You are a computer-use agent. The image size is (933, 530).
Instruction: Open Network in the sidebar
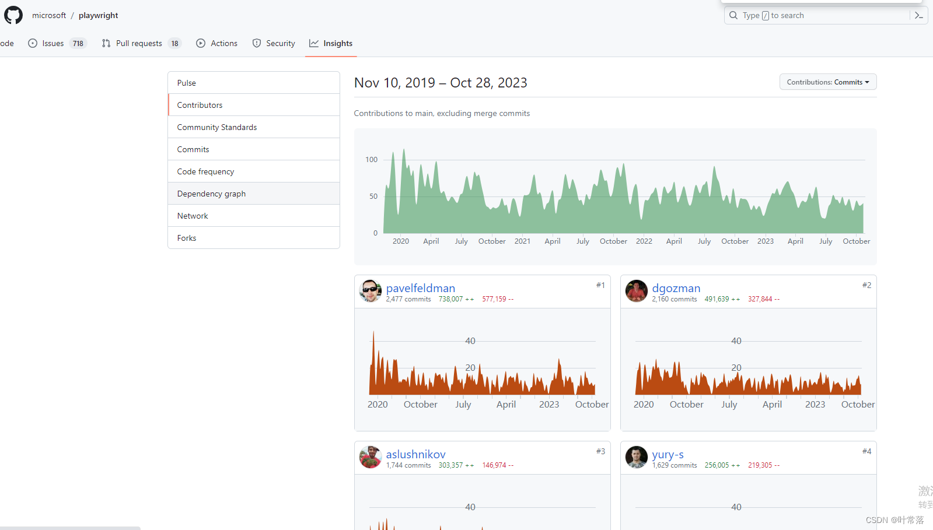click(254, 216)
